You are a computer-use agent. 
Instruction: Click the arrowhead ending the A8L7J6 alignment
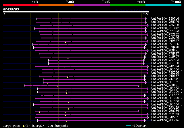(145, 121)
